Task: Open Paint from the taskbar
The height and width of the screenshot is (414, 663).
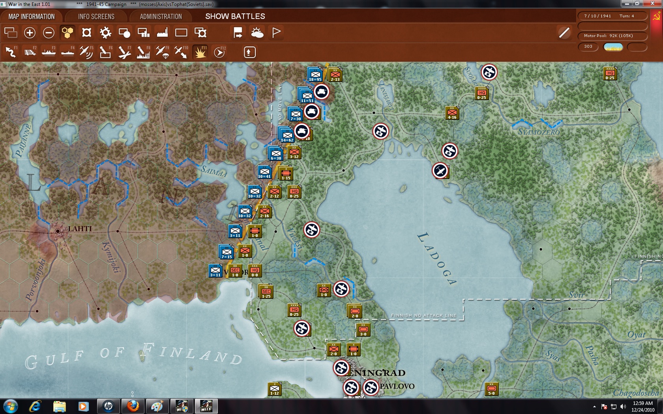Action: (157, 406)
